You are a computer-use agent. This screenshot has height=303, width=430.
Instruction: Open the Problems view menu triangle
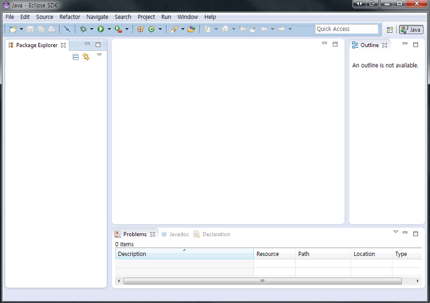[396, 232]
